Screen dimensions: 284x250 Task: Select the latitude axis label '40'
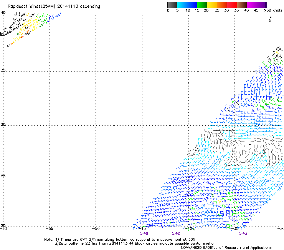point(3,13)
